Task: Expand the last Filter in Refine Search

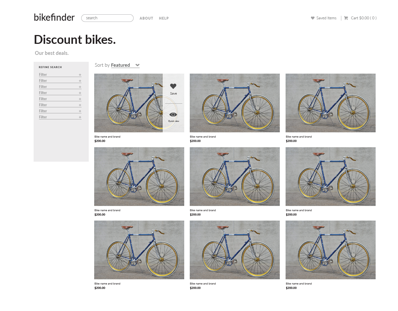Action: tap(80, 117)
